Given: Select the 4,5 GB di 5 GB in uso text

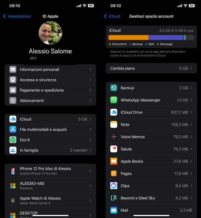Looking at the screenshot, I should point(176,31).
